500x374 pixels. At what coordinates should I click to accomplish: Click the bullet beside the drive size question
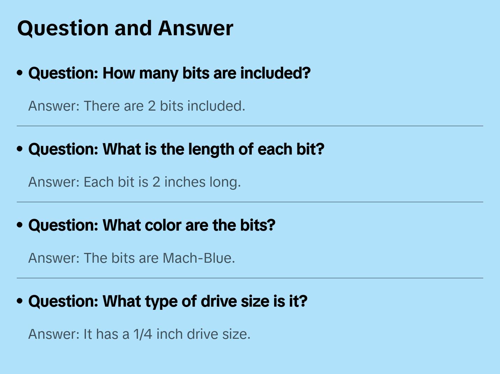(20, 301)
